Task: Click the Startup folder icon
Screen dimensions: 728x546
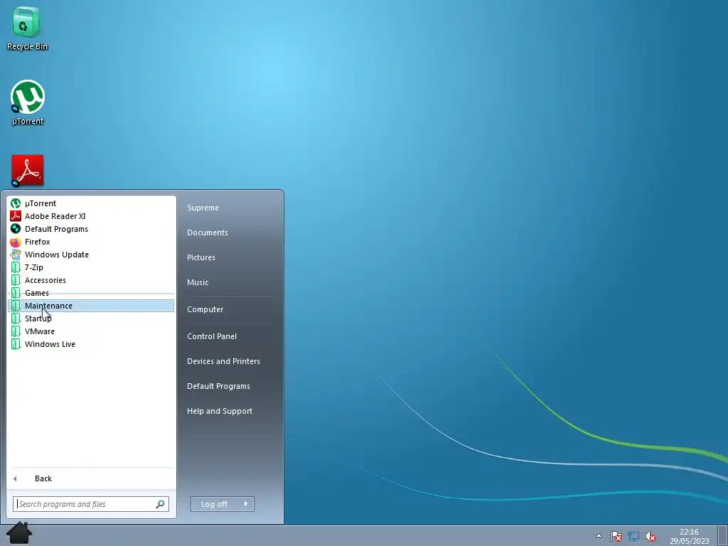Action: click(16, 318)
